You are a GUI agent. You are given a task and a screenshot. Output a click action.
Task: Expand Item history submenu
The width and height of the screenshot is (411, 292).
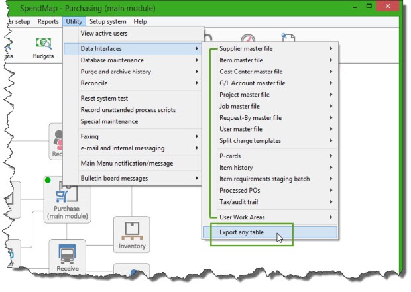tap(270, 168)
